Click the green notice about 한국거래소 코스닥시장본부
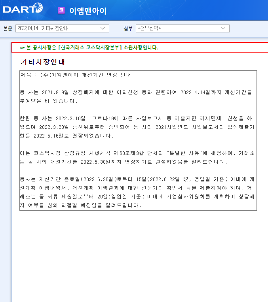Image resolution: width=268 pixels, height=302 pixels. (x=89, y=47)
